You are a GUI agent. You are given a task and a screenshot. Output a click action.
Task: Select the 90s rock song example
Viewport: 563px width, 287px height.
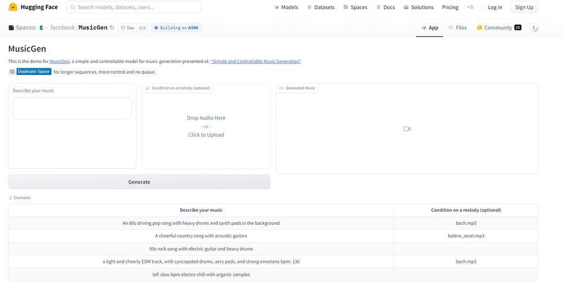pyautogui.click(x=201, y=249)
